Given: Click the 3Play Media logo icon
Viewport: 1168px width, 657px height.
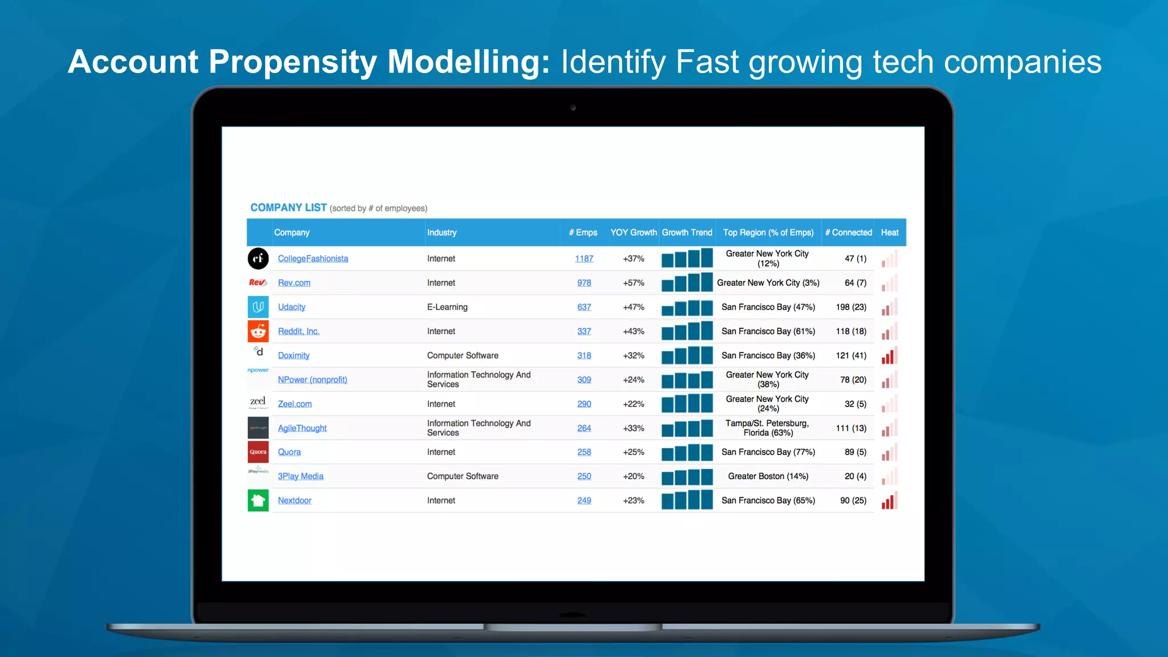Looking at the screenshot, I should tap(258, 471).
